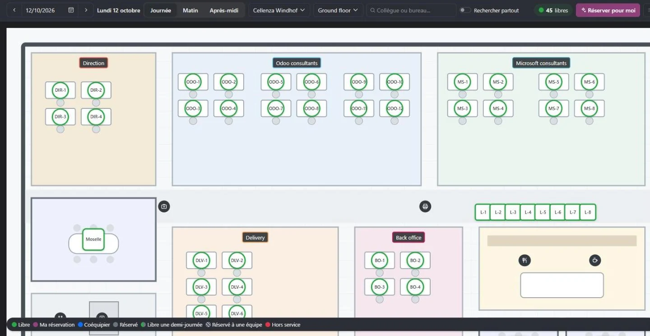Click the Back office zone label
The width and height of the screenshot is (650, 336).
pyautogui.click(x=409, y=238)
